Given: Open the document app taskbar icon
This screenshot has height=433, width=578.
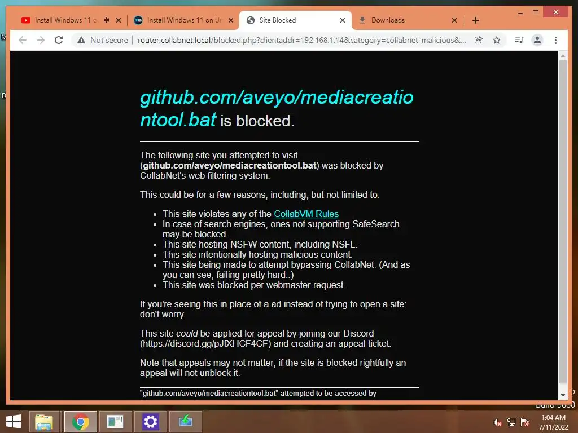Looking at the screenshot, I should pyautogui.click(x=115, y=422).
